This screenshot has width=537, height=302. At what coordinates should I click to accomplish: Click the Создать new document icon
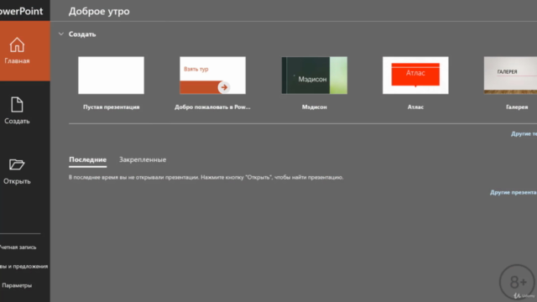coord(17,105)
